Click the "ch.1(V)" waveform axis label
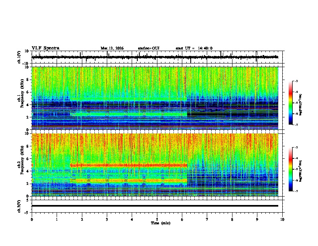 coord(19,57)
